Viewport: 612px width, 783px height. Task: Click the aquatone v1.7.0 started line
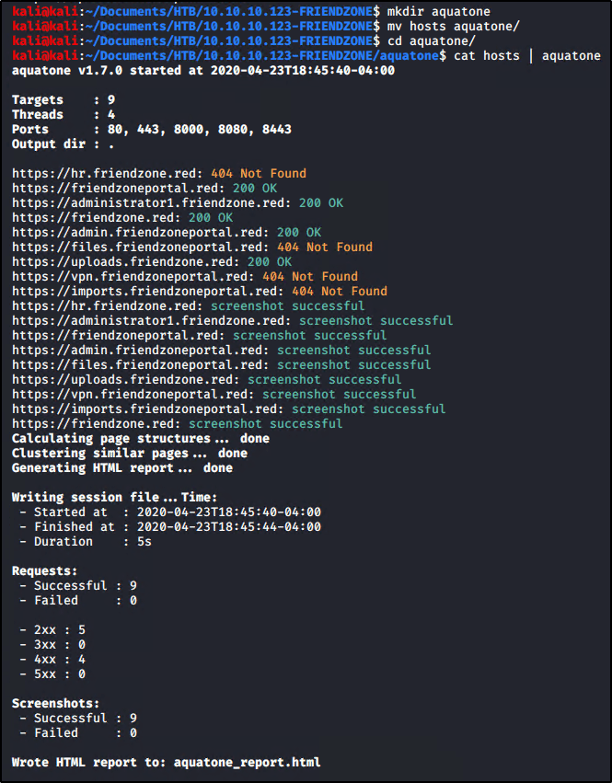tap(203, 71)
